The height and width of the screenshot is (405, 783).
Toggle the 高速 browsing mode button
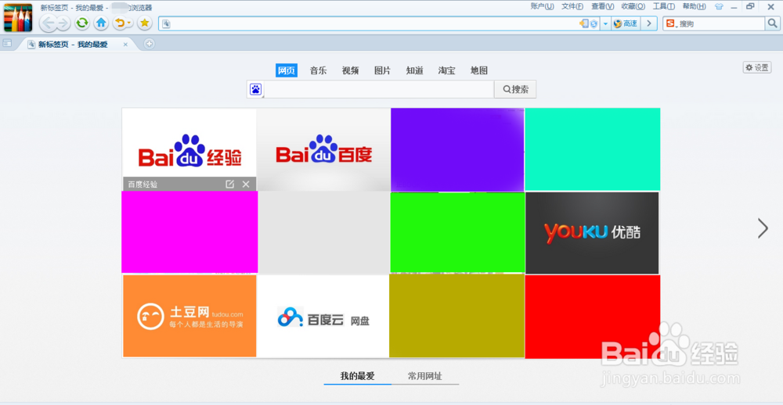tap(626, 23)
